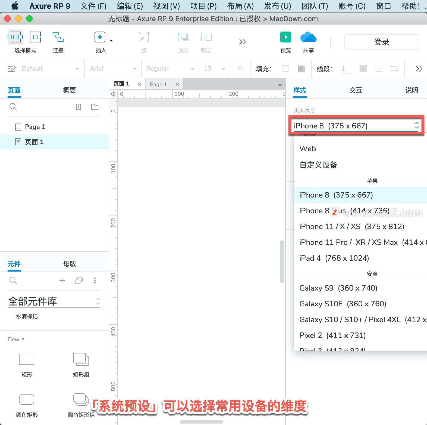The height and width of the screenshot is (425, 427).
Task: Click the Insert (插入) plus icon
Action: [x=100, y=37]
